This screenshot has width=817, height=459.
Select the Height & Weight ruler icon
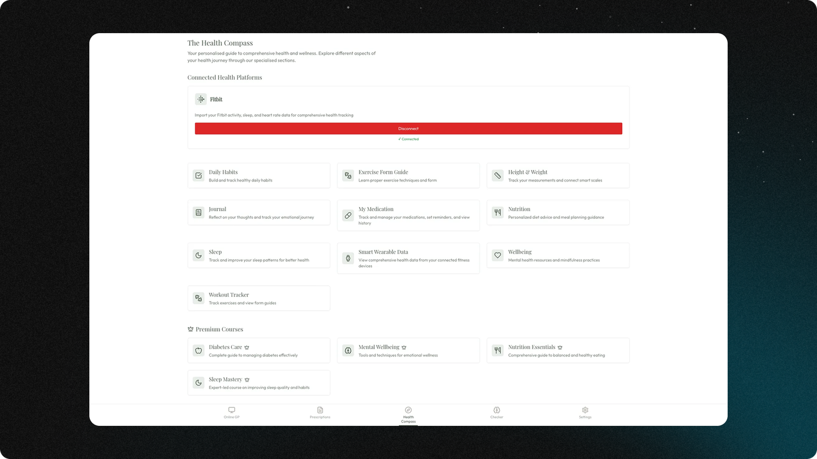498,175
